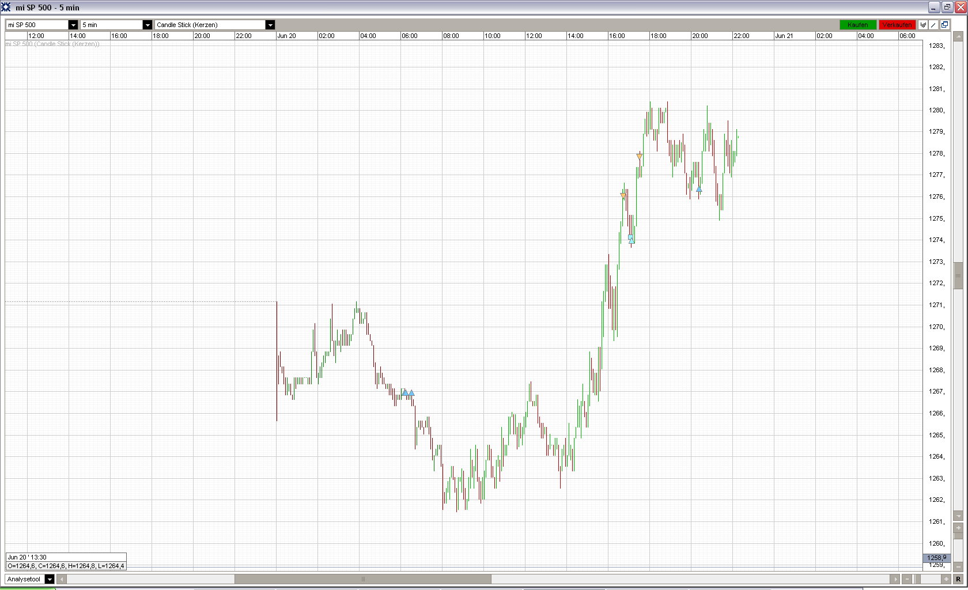Click the horizontal scrollbar left arrow
This screenshot has height=590, width=968.
pos(61,579)
